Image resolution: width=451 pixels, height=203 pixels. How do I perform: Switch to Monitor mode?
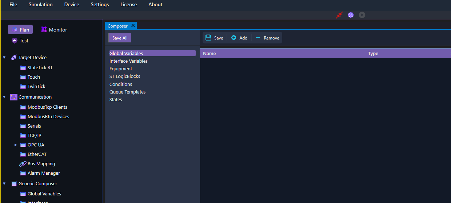(54, 30)
